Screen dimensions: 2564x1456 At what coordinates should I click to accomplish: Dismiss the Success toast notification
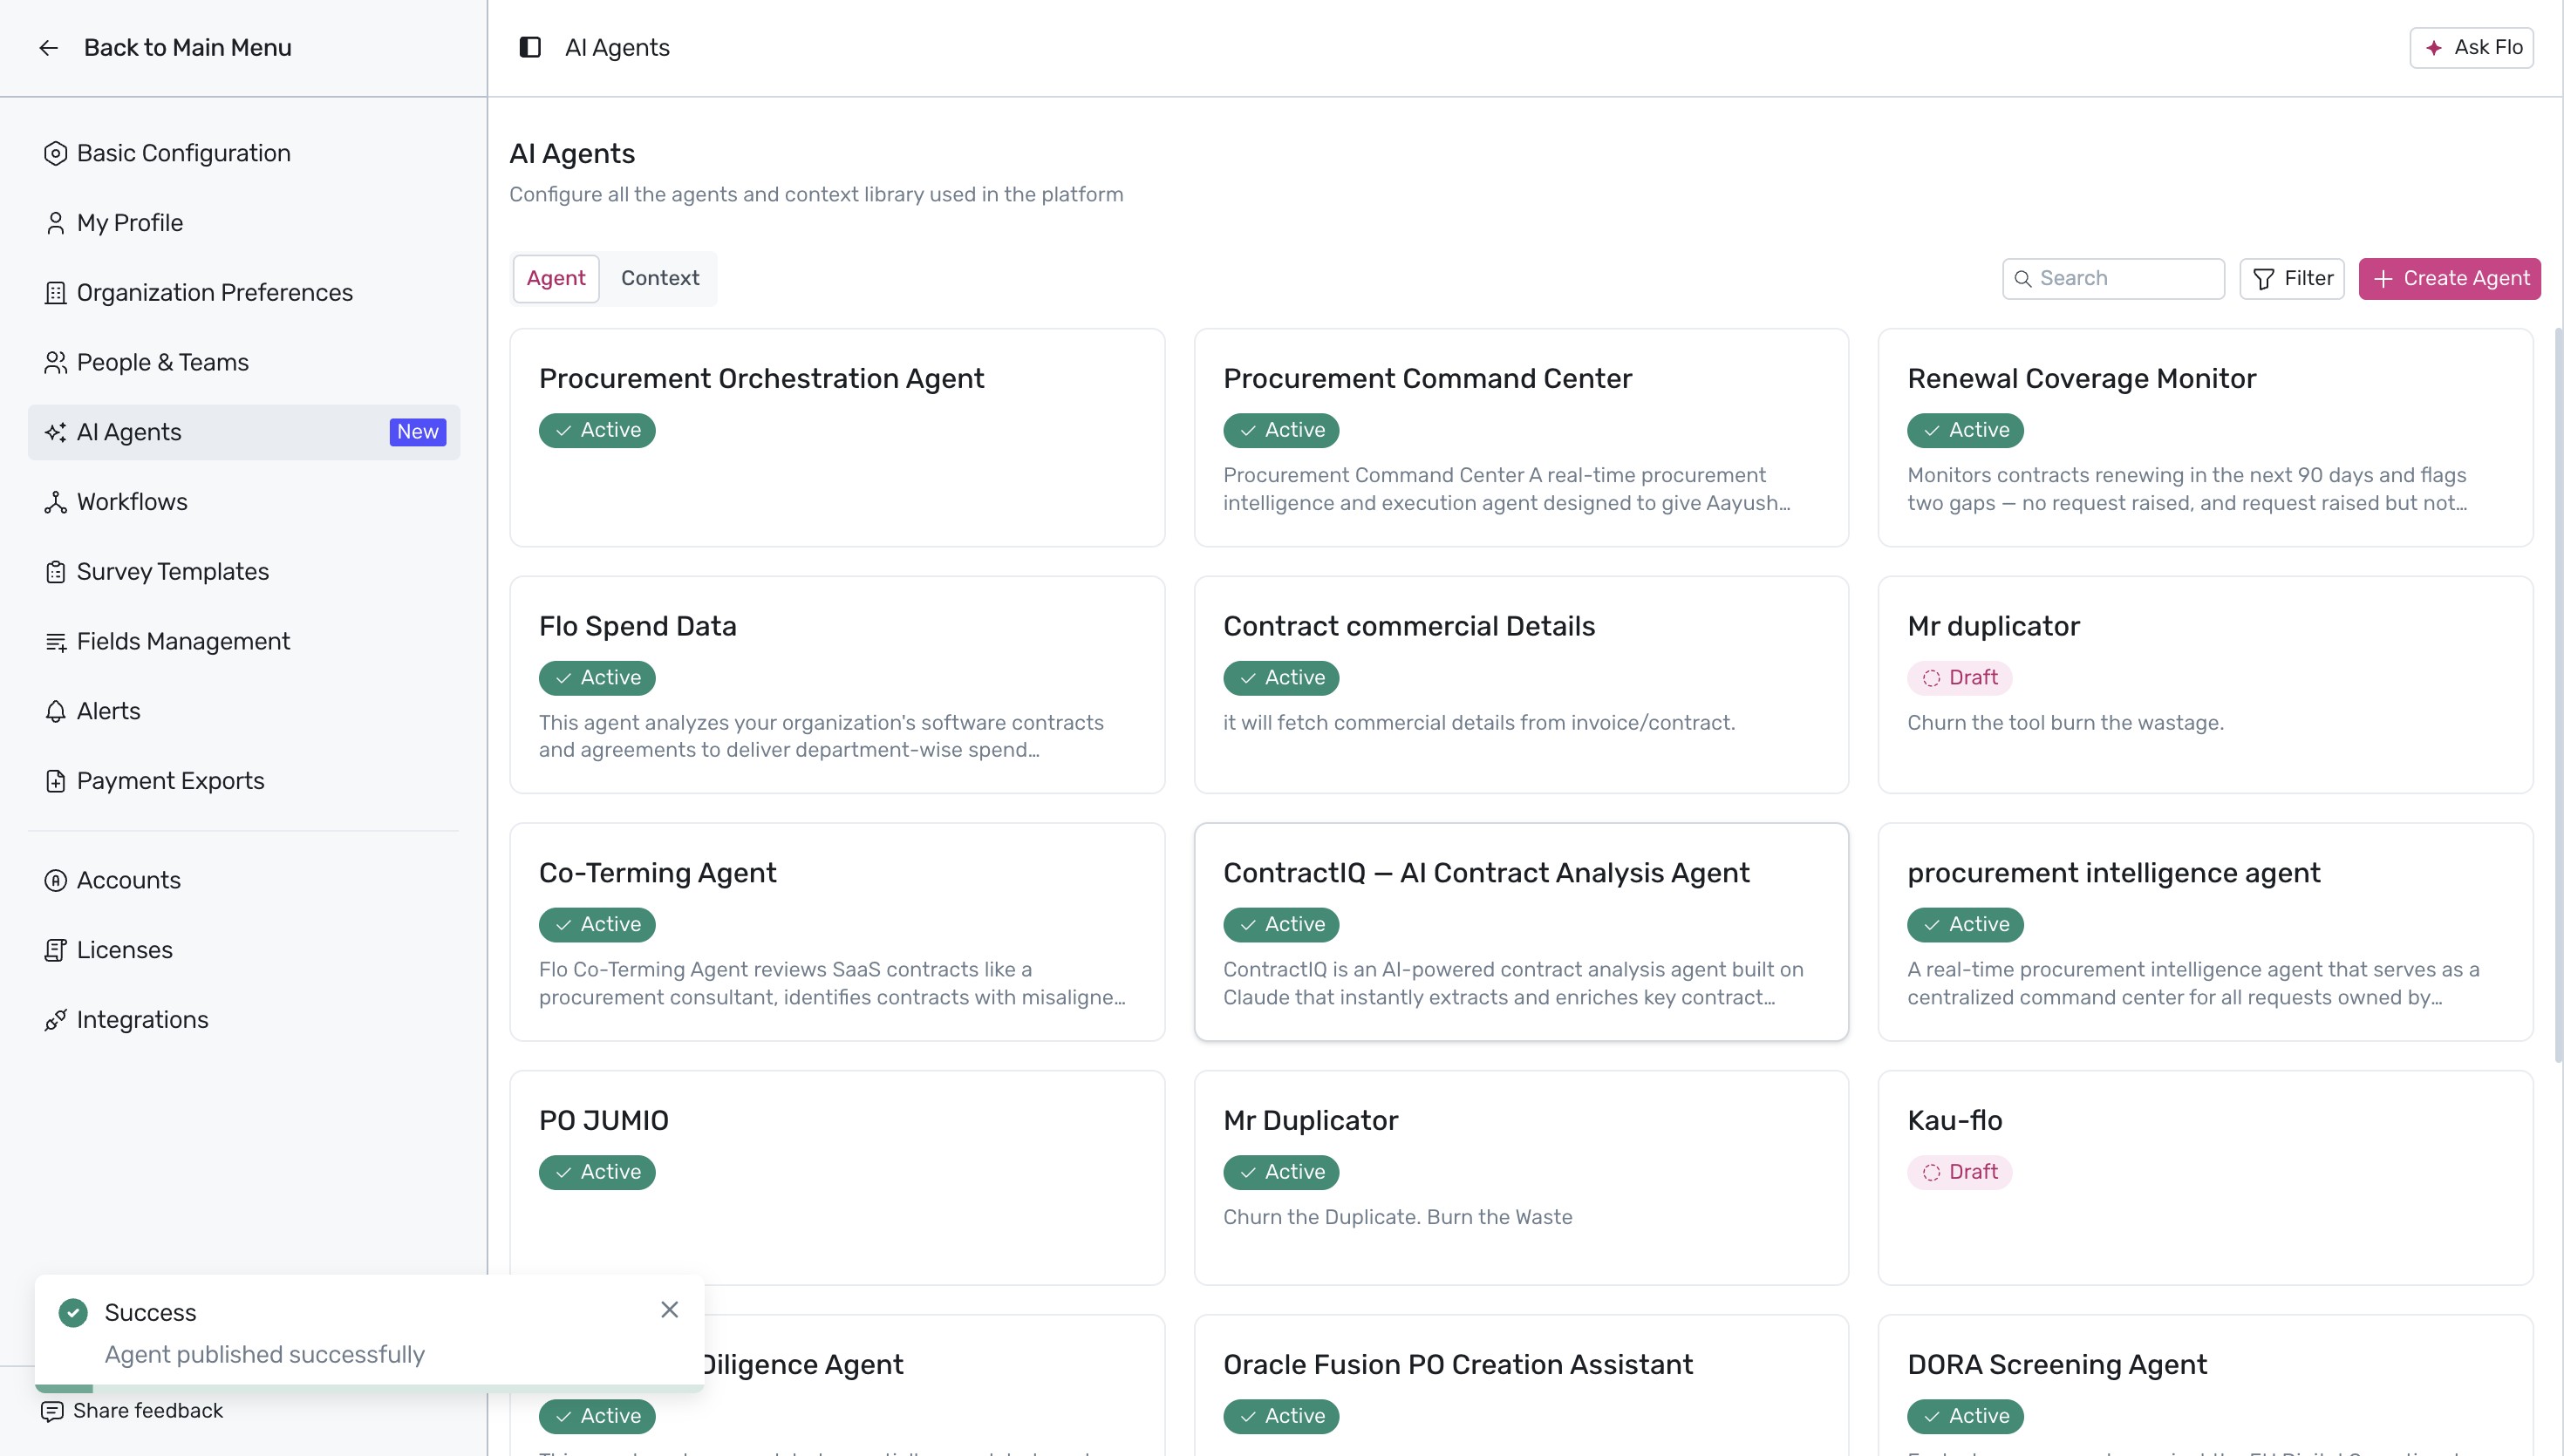(670, 1310)
